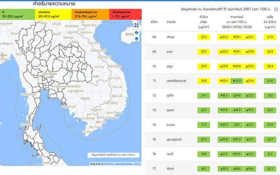Select the red 'มีผลต่อสุขภาพ' legend band
Viewport: 280px width, 175px height.
(126, 14)
